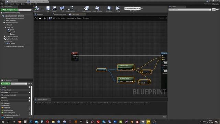Collapse the R_MotionController tree node
The image size is (220, 124).
3,39
